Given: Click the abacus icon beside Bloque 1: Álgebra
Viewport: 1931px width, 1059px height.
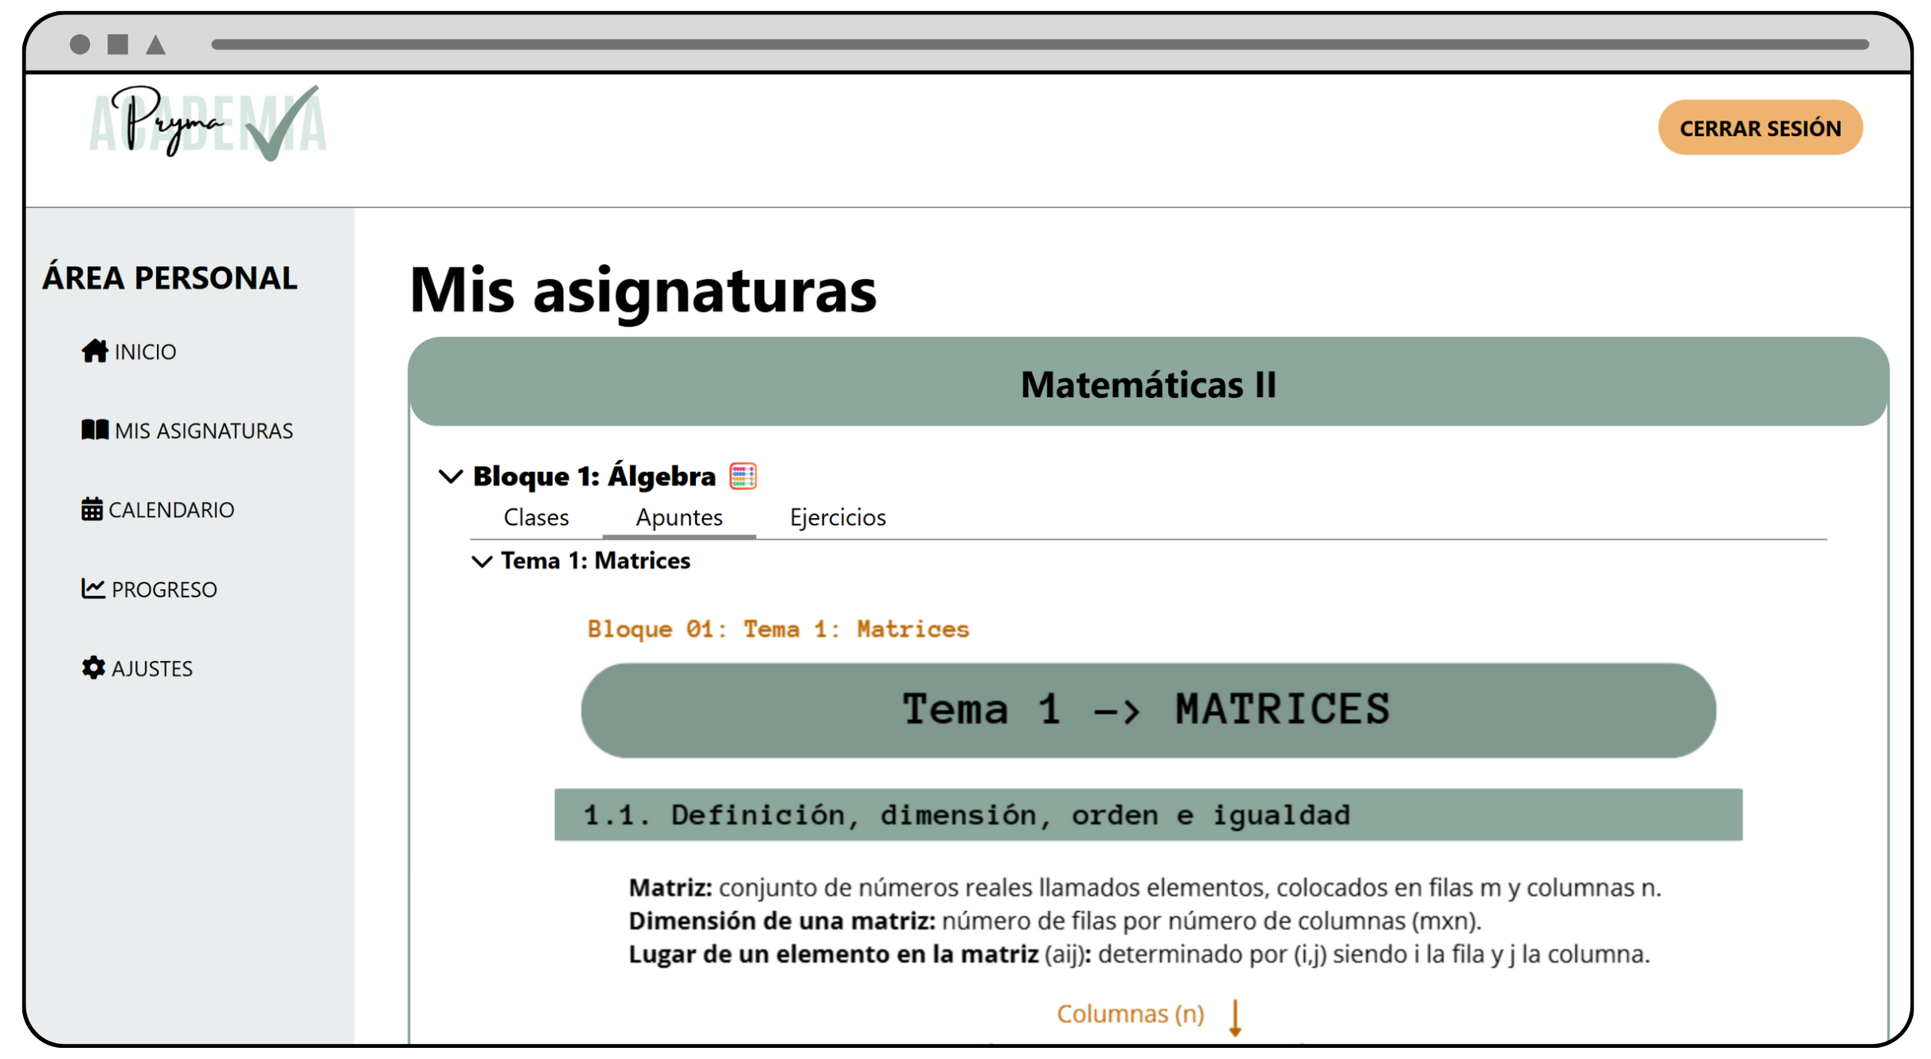Looking at the screenshot, I should pos(741,475).
